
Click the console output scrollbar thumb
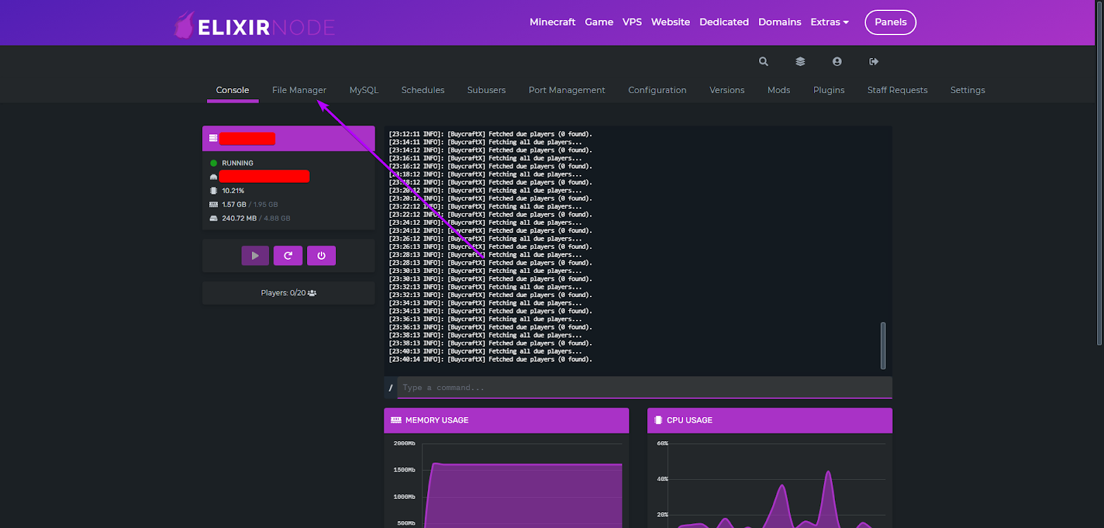click(883, 345)
